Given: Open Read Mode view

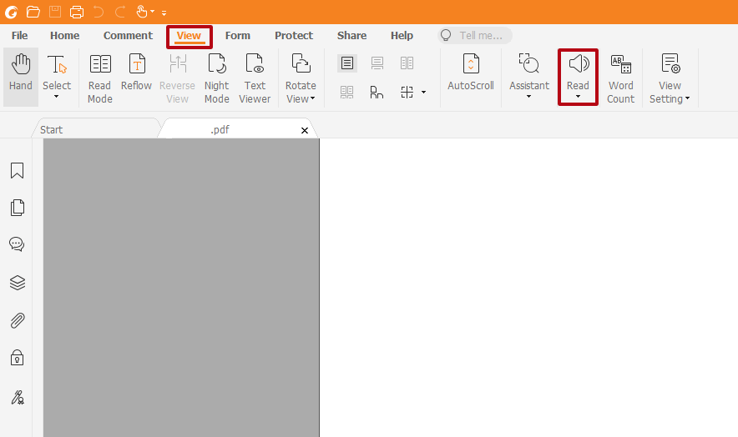Looking at the screenshot, I should pos(100,78).
